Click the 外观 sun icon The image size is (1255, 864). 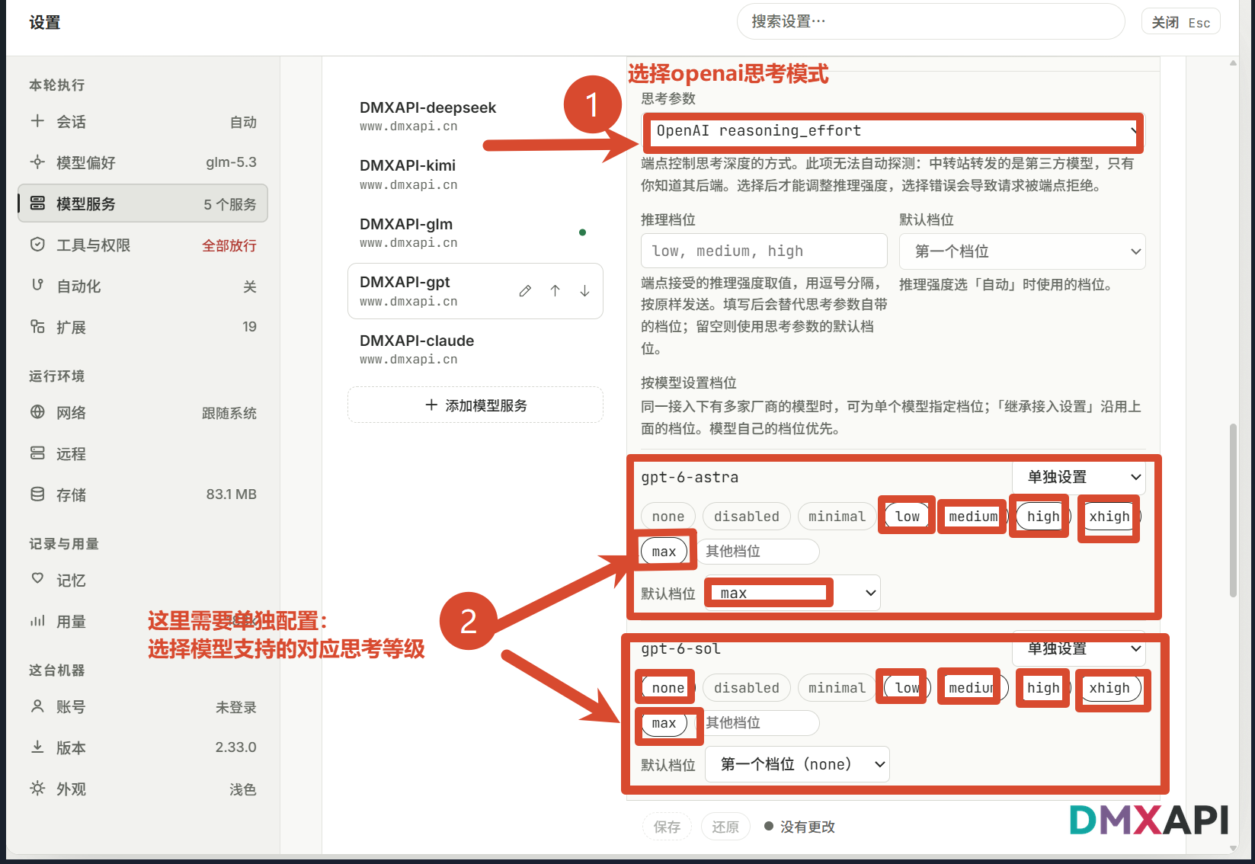point(37,788)
